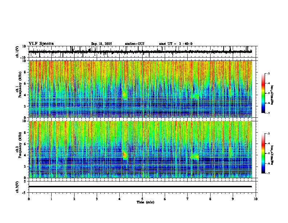Click the "8" kHz tick on ch.1 spectrogram

pyautogui.click(x=25, y=72)
